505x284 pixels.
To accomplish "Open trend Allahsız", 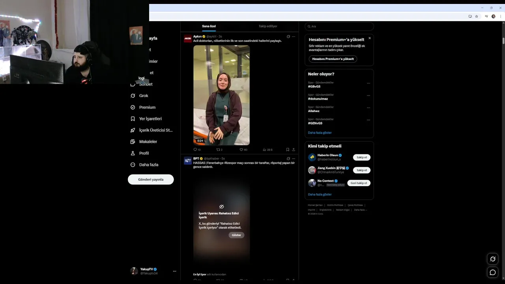I will coord(314,111).
